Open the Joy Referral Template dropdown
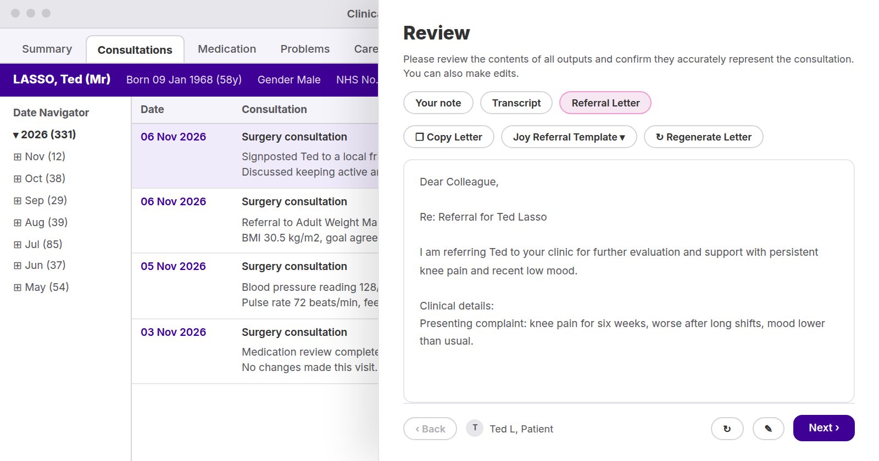 pos(569,137)
